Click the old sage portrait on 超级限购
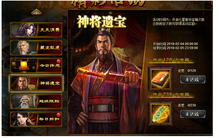This screenshot has width=219, height=138. [24, 101]
